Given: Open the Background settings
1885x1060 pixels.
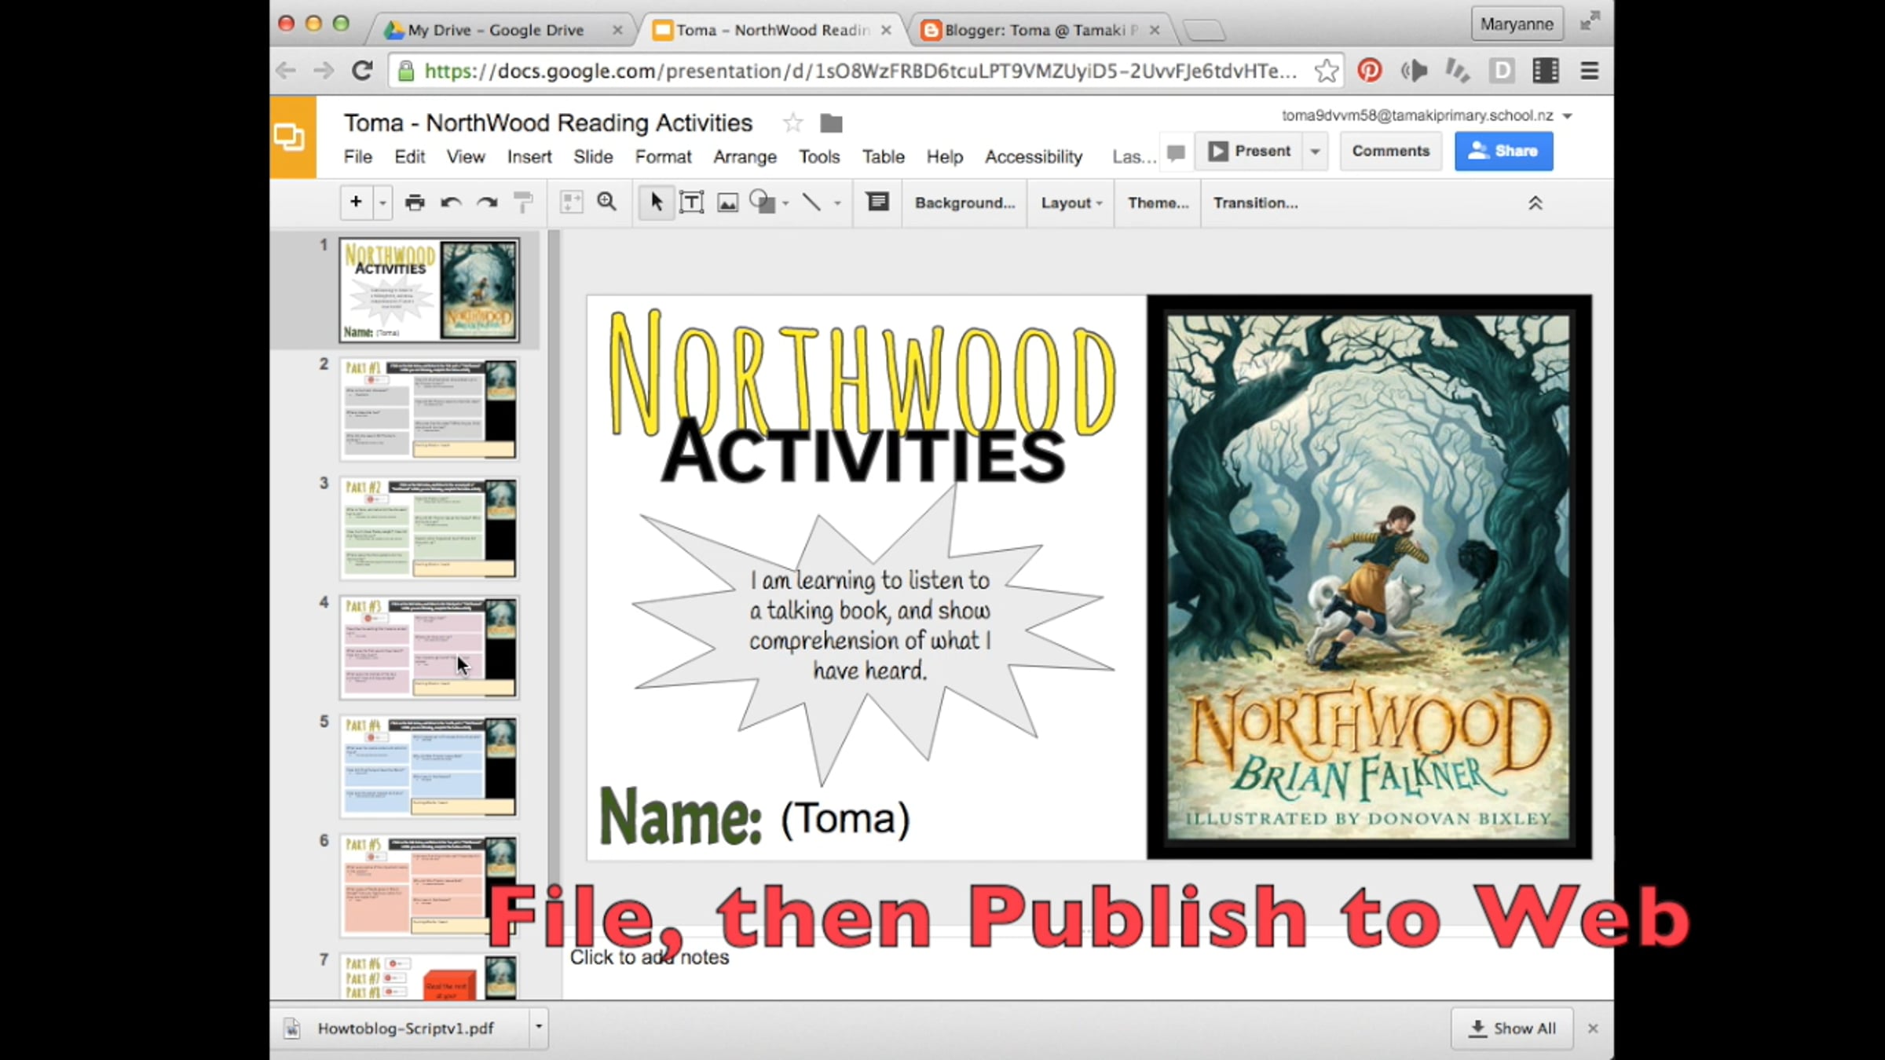Looking at the screenshot, I should tap(964, 203).
